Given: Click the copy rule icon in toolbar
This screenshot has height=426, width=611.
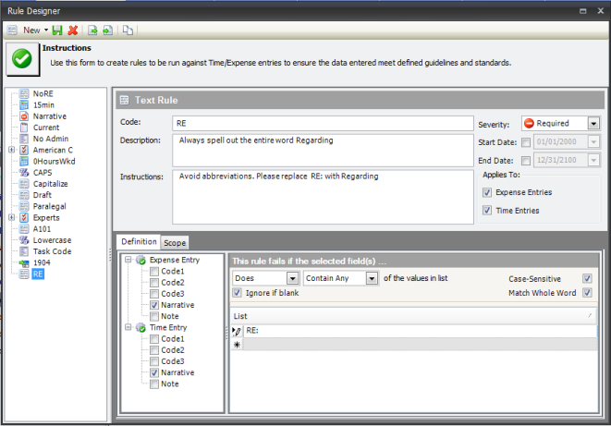Looking at the screenshot, I should 128,30.
